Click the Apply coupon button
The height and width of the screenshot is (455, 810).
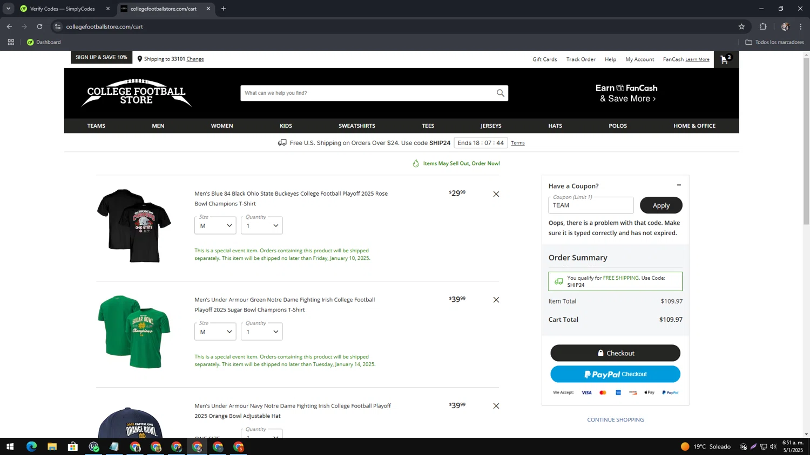point(661,205)
